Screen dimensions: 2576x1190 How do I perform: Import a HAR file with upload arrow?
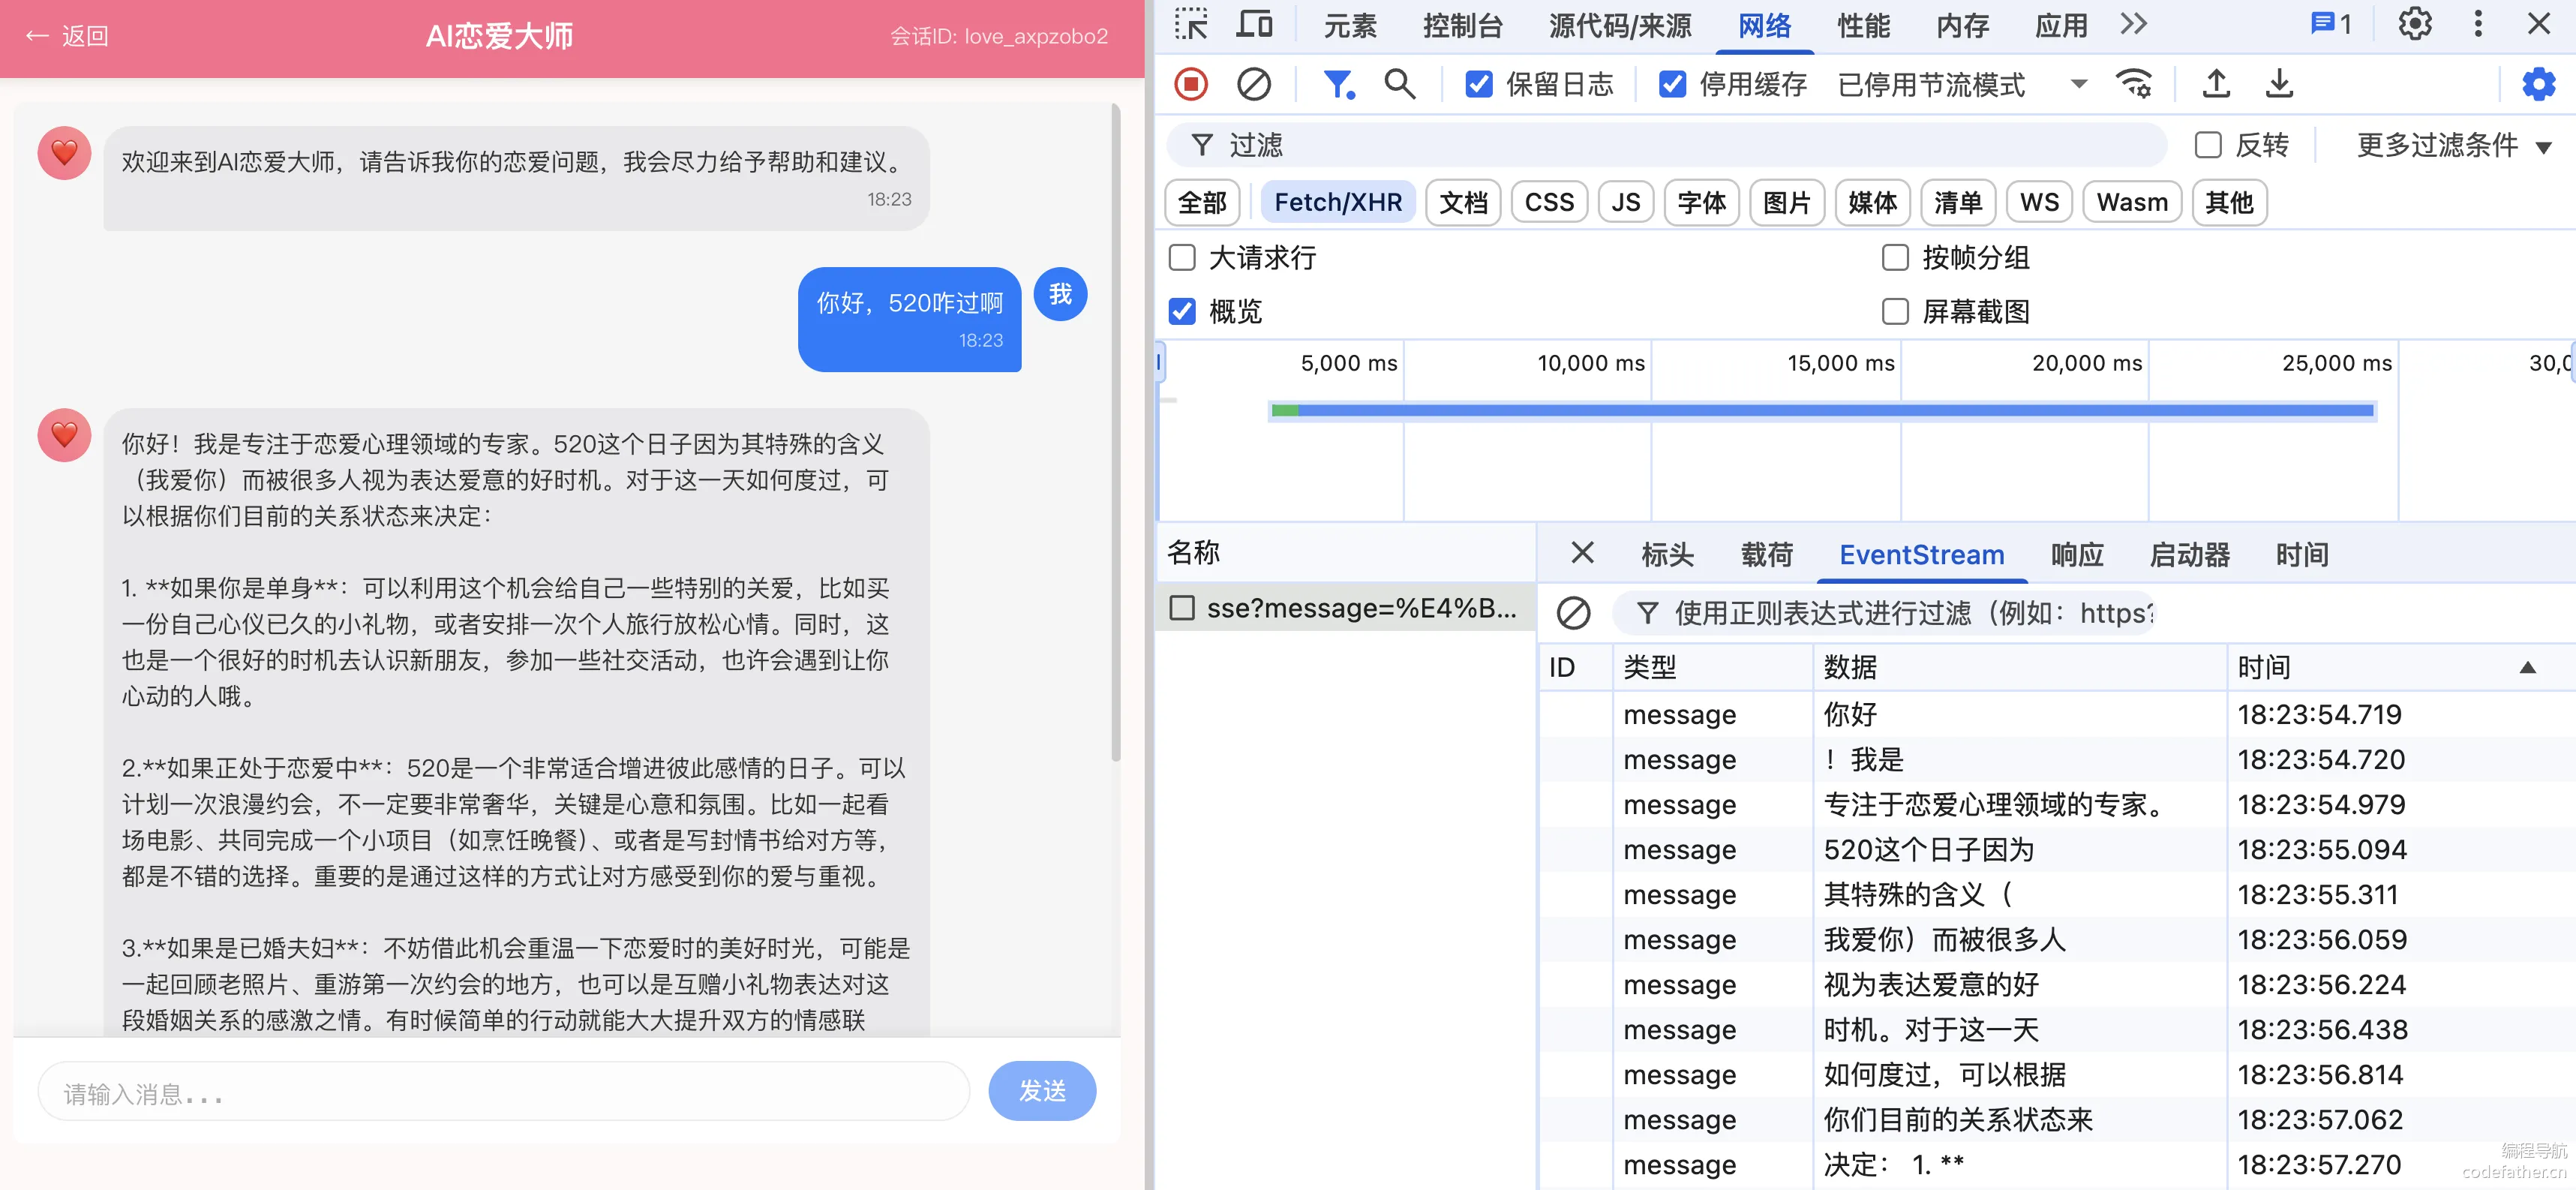[x=2216, y=84]
